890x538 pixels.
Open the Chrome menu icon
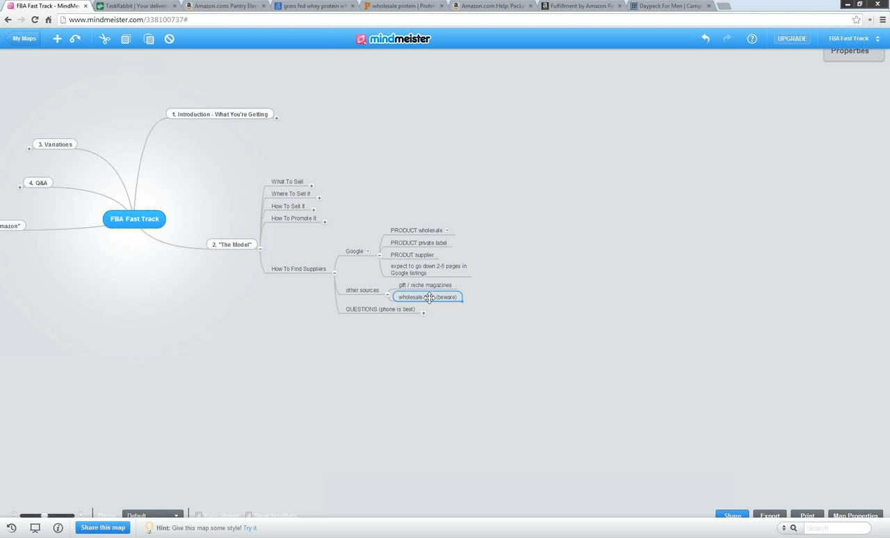[x=882, y=19]
